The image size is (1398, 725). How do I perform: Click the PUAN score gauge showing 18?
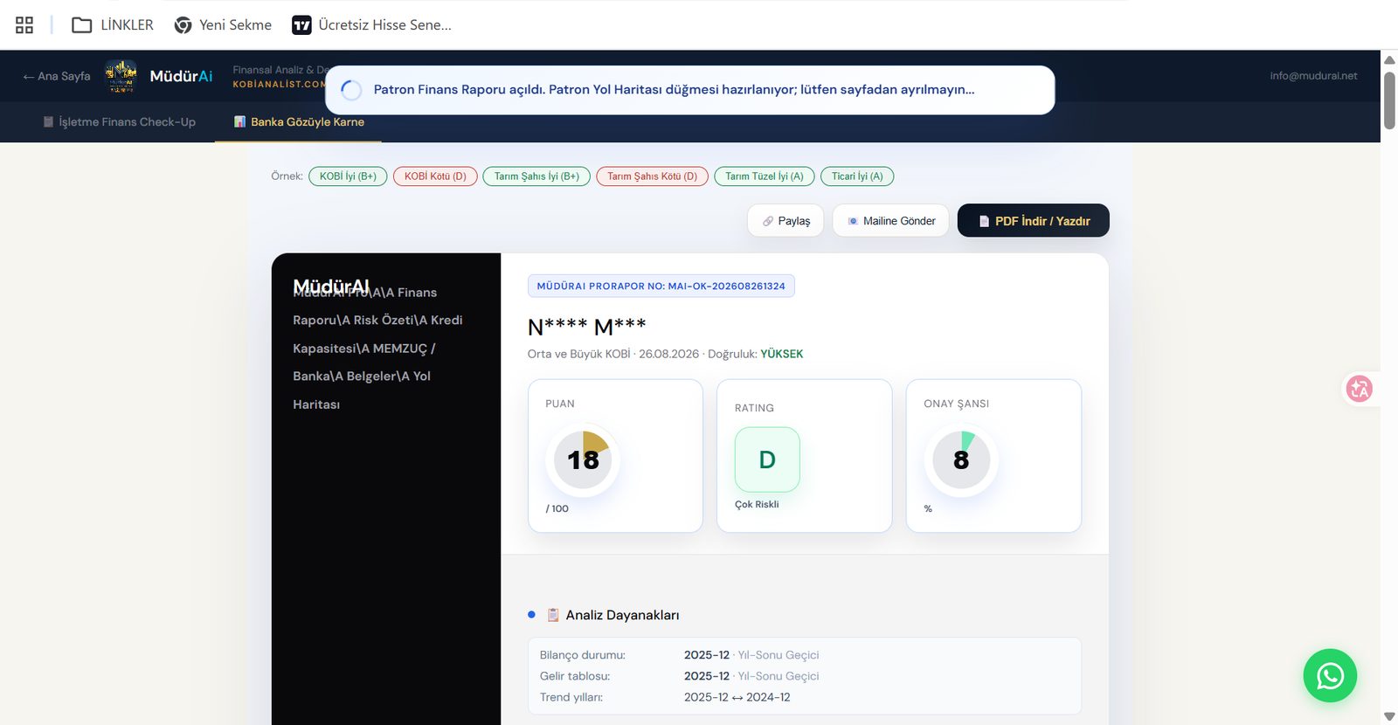pos(583,459)
